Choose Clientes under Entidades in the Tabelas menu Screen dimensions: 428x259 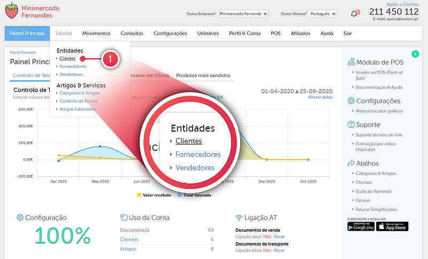tap(67, 58)
